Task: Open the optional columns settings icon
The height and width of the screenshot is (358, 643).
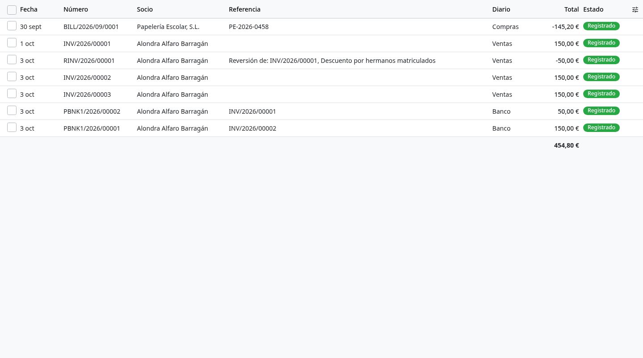Action: pyautogui.click(x=635, y=9)
